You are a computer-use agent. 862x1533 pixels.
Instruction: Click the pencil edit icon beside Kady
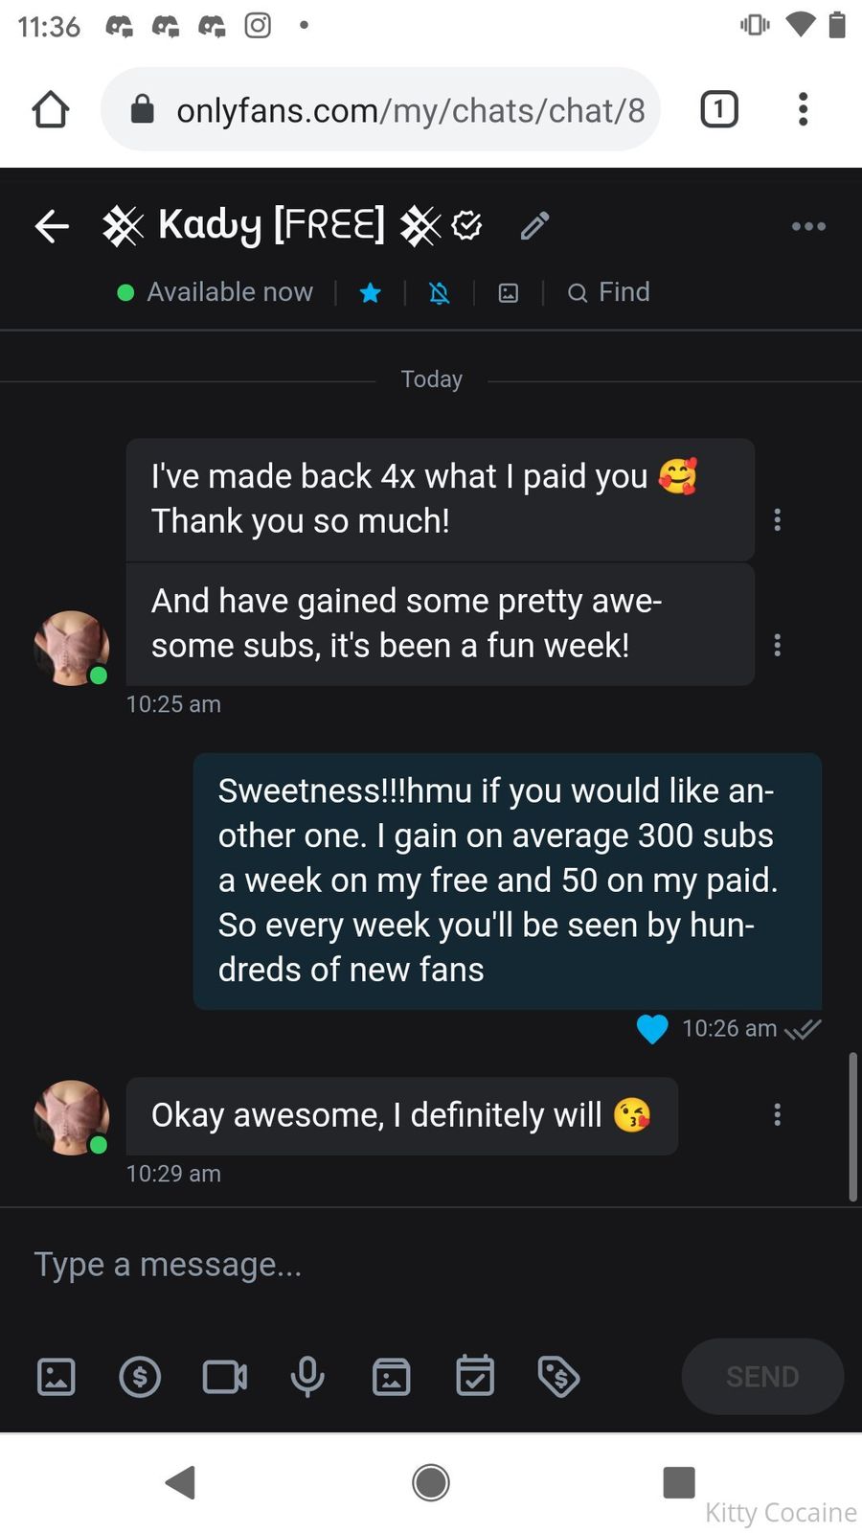pos(534,226)
